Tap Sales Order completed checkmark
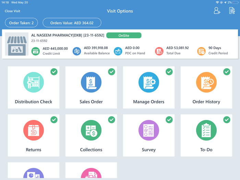 (111, 72)
